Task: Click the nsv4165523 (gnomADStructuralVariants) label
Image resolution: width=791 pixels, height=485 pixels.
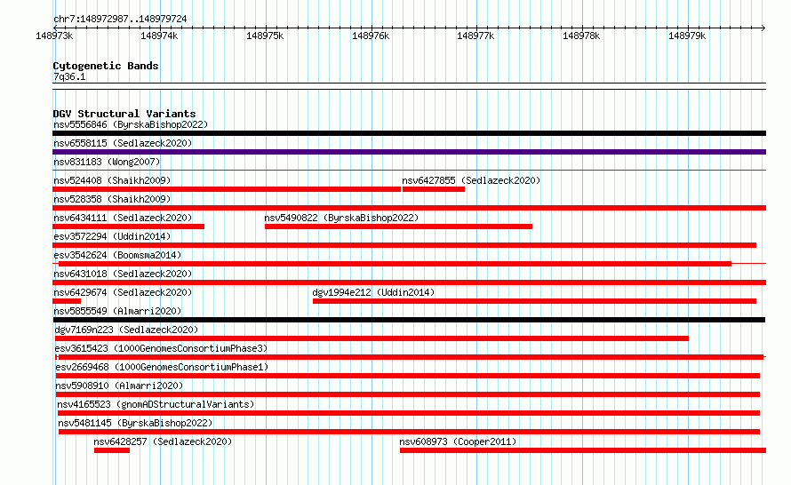Action: coord(156,404)
